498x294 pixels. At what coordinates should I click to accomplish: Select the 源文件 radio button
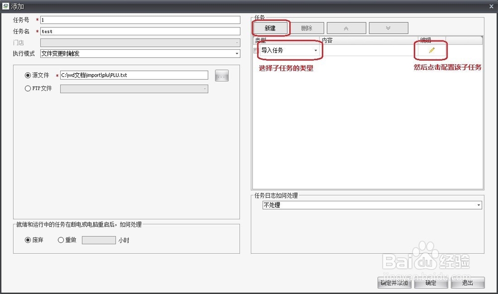click(x=27, y=75)
